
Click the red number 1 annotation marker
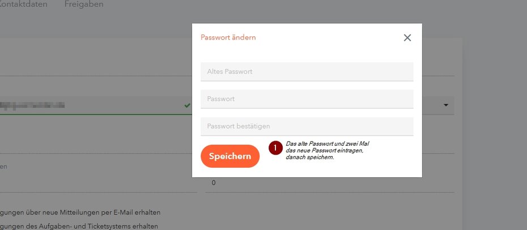pyautogui.click(x=275, y=147)
